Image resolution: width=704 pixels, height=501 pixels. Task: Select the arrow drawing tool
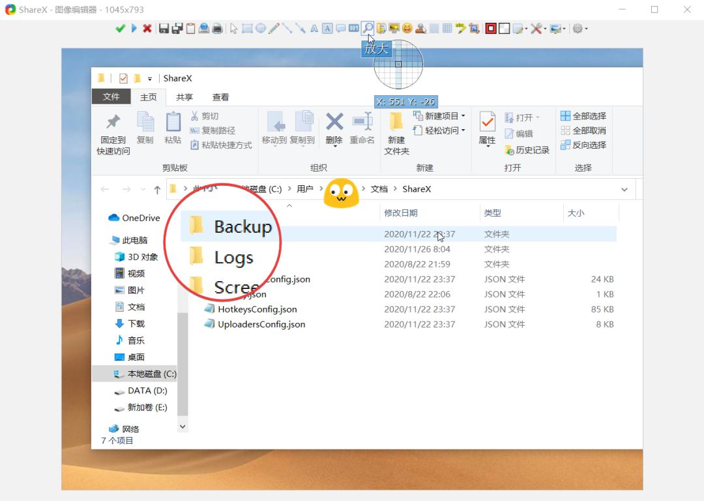[301, 29]
